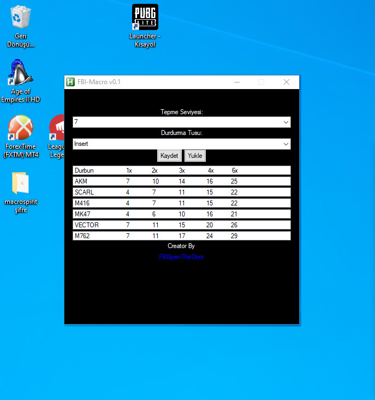The width and height of the screenshot is (375, 400).
Task: Click the Yukle button
Action: coord(195,156)
